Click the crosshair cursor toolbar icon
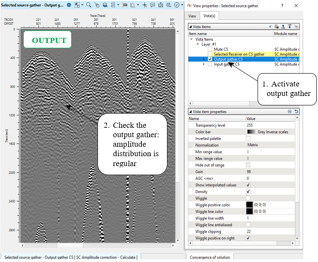This screenshot has width=318, height=262. pyautogui.click(x=144, y=6)
